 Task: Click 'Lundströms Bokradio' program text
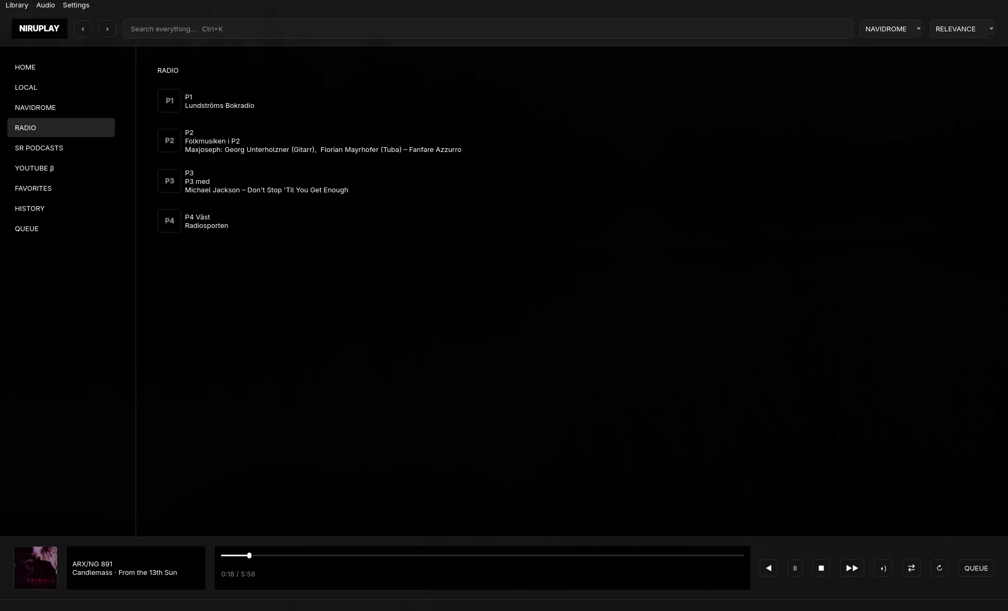point(220,106)
